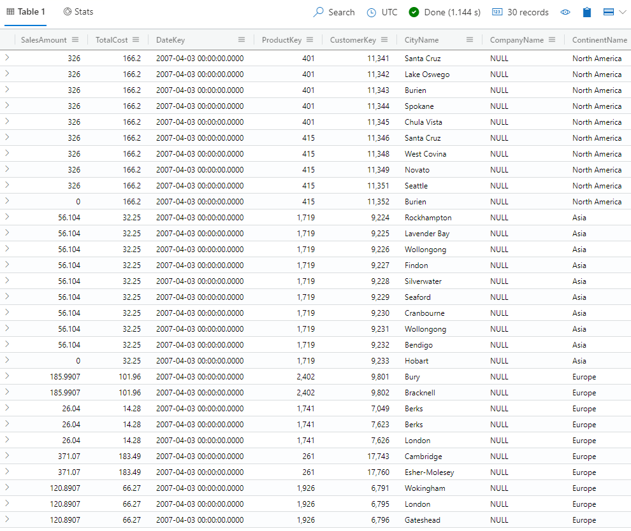Expand the West Covina row
The width and height of the screenshot is (631, 531).
coord(7,153)
